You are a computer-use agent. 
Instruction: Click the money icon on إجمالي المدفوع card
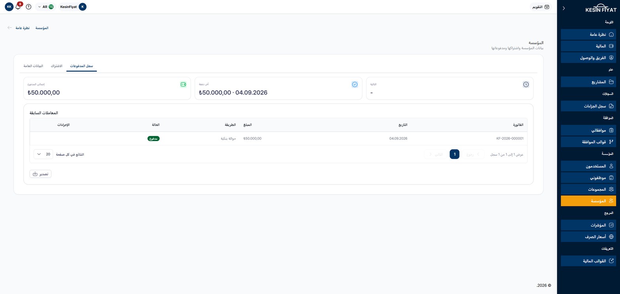pyautogui.click(x=183, y=84)
